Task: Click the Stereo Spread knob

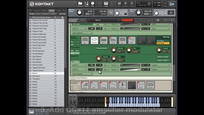Action: (x=114, y=50)
